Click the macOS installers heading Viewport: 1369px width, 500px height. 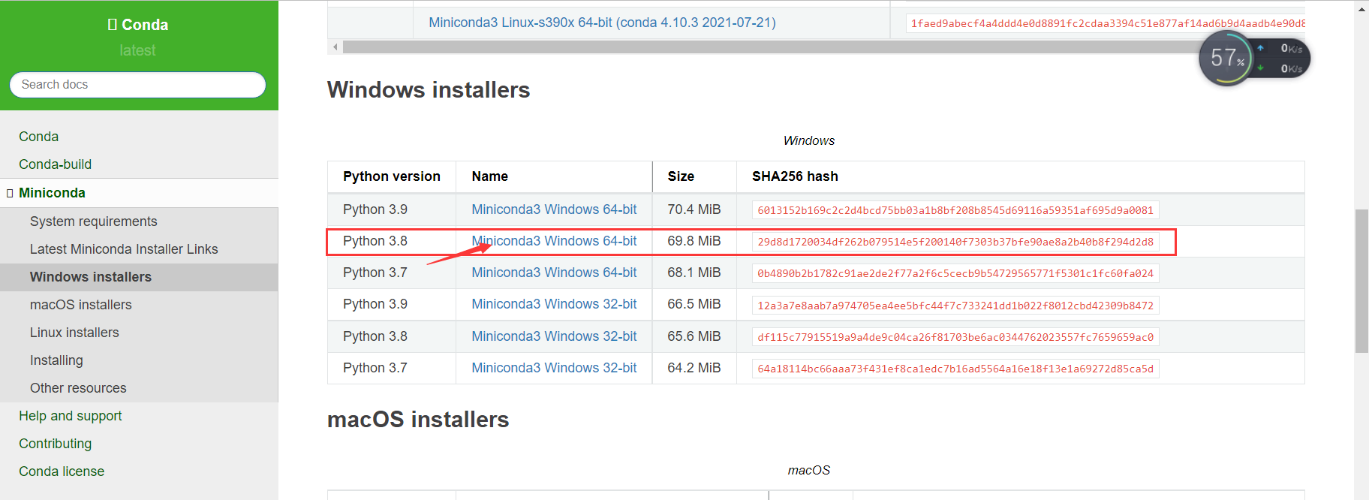click(x=418, y=420)
